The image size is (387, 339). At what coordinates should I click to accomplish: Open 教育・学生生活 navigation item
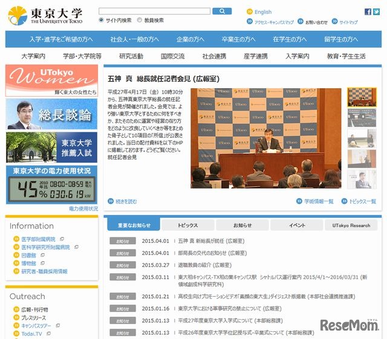point(346,56)
